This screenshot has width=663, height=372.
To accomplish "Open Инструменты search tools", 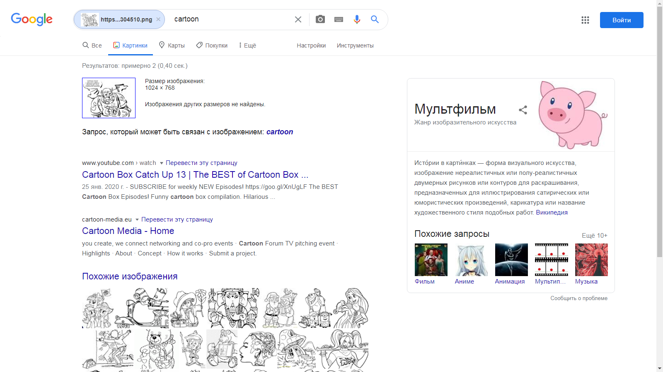I will [x=355, y=45].
